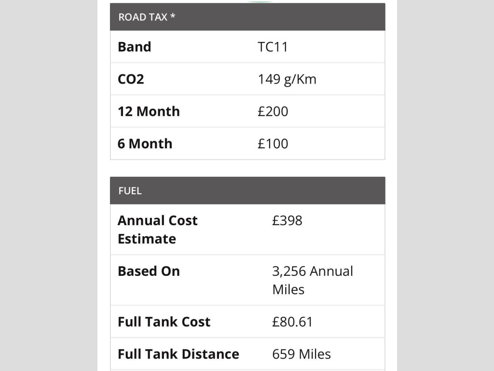This screenshot has height=371, width=494.
Task: Click the TC11 band value
Action: click(x=273, y=47)
